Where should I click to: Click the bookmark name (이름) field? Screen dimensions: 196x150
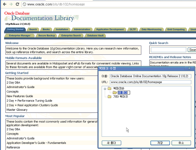click(150, 76)
